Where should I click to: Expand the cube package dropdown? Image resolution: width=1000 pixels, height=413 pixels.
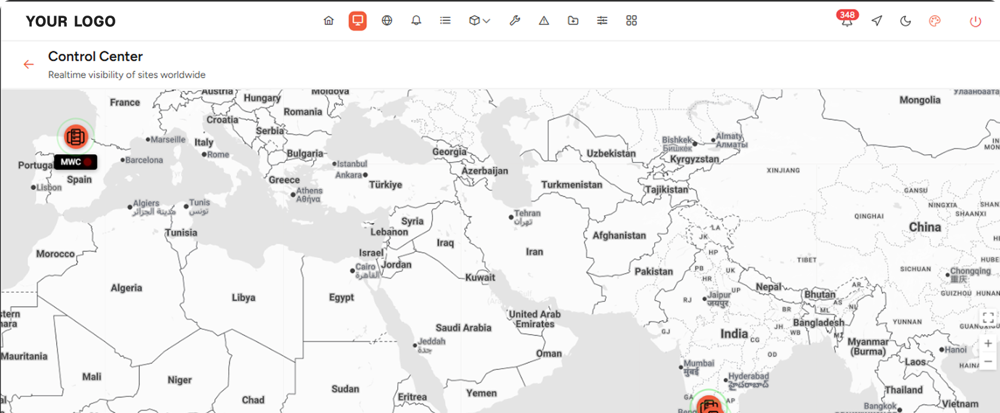pos(479,21)
